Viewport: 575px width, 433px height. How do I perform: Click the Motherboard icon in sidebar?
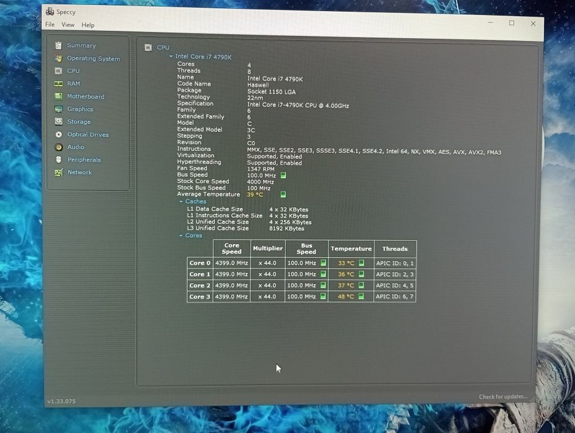click(x=58, y=96)
